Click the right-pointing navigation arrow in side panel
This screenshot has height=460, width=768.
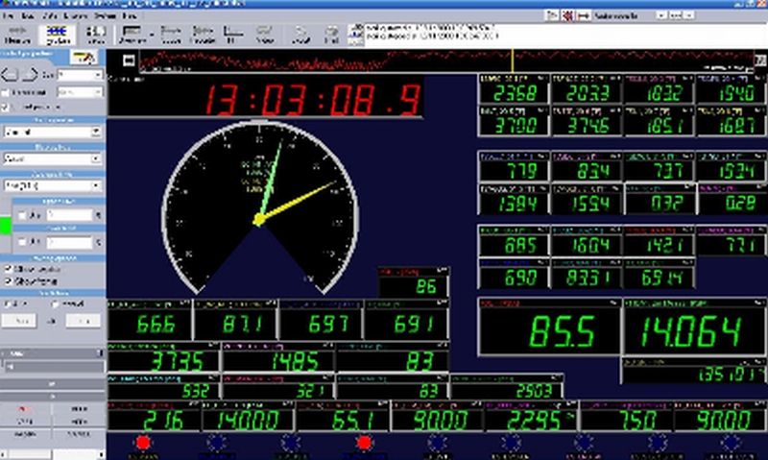point(30,75)
